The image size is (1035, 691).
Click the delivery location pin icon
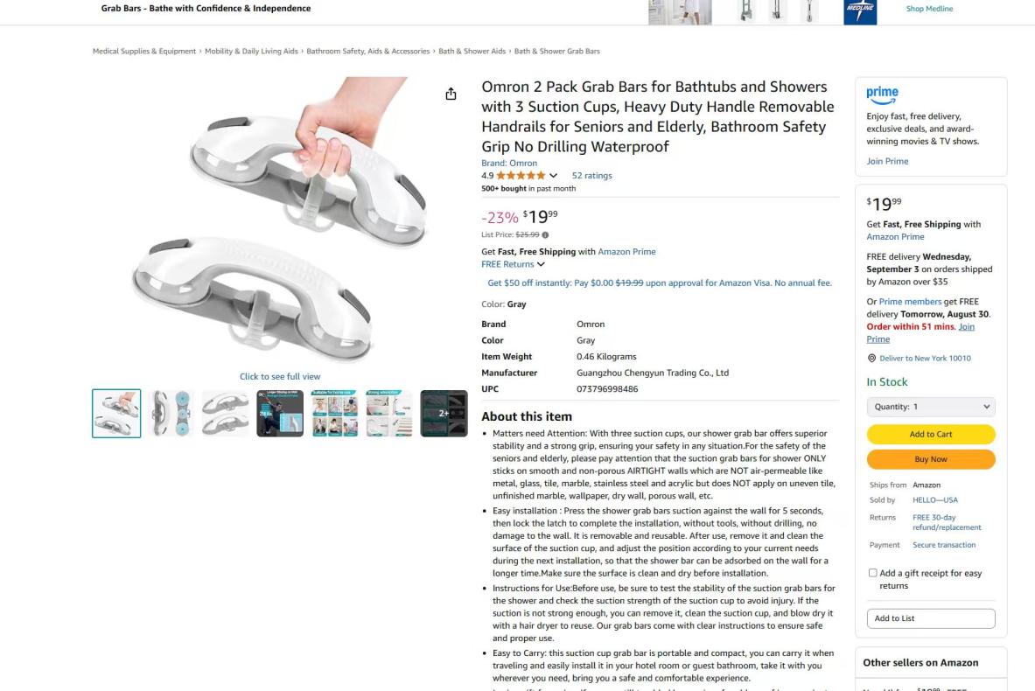click(x=871, y=359)
